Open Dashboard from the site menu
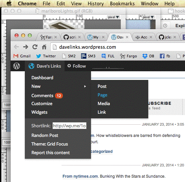 [42, 78]
